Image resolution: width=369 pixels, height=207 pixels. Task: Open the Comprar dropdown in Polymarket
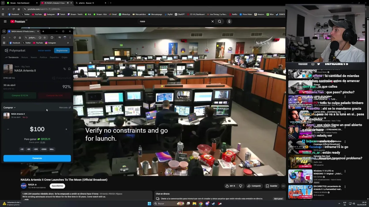(10, 108)
